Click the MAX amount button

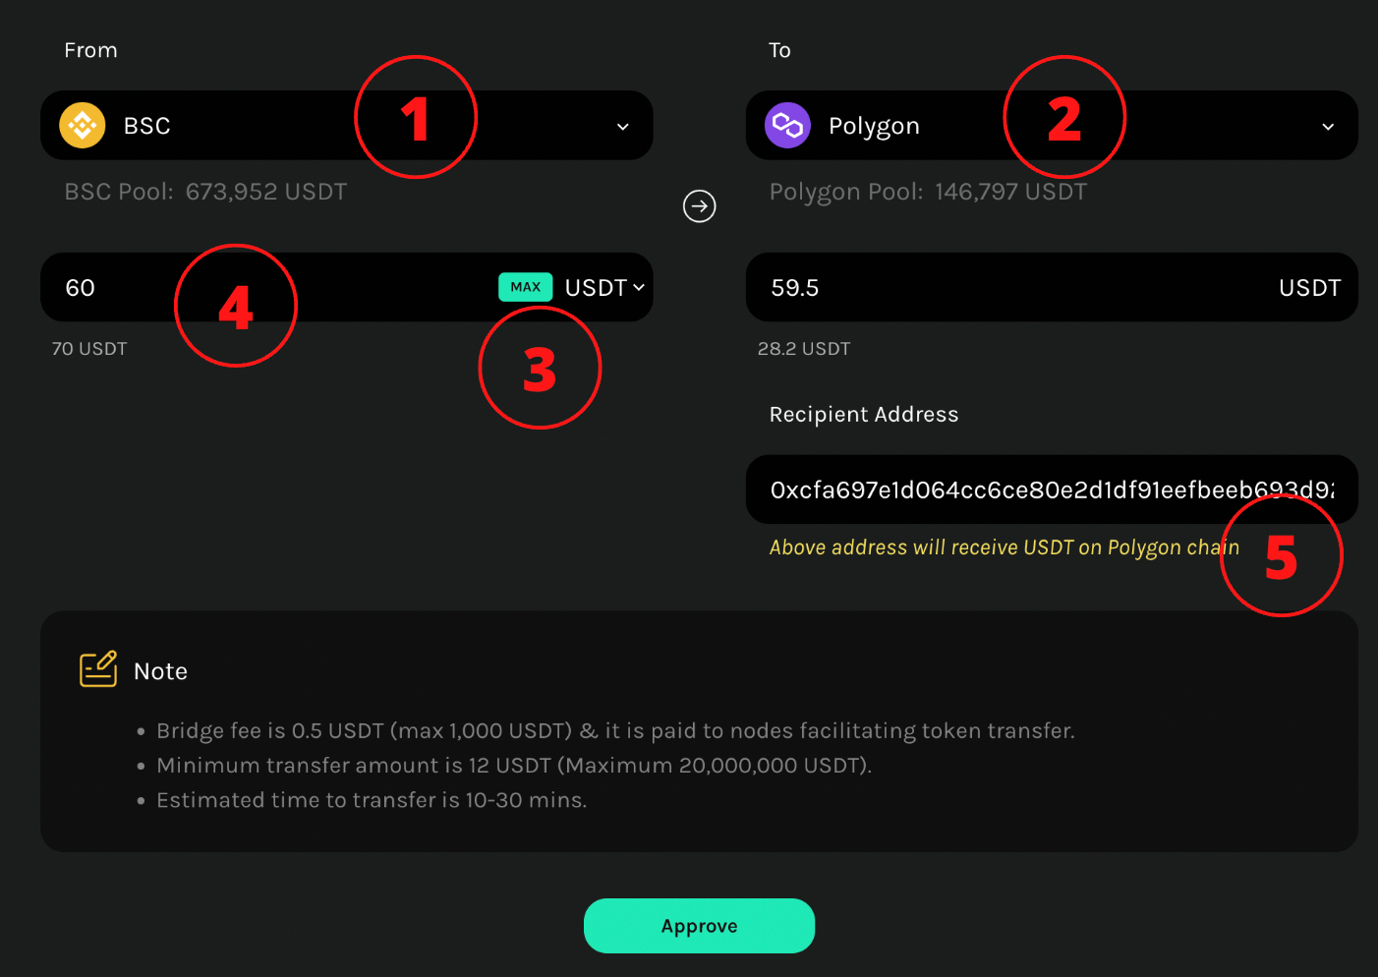point(526,287)
